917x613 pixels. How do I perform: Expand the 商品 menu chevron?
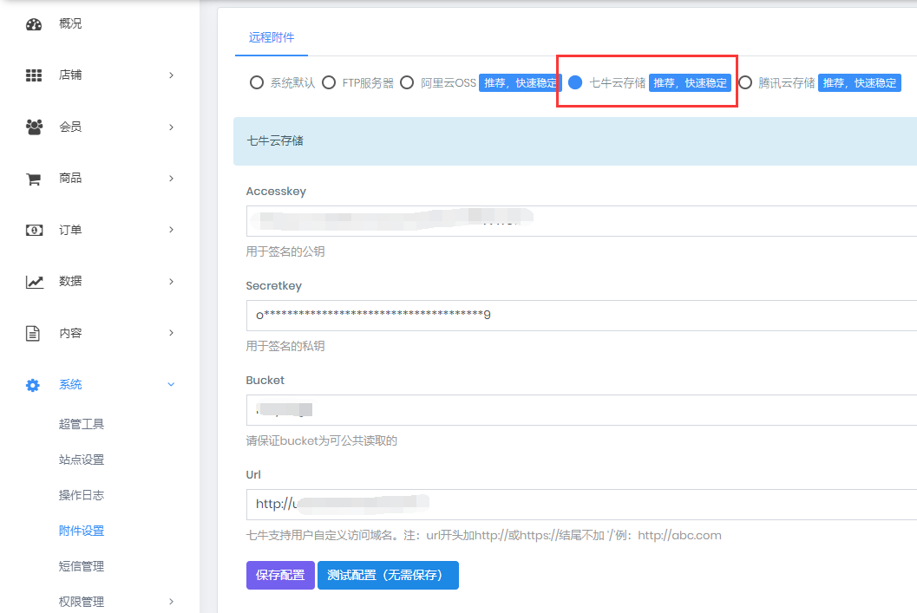click(171, 179)
